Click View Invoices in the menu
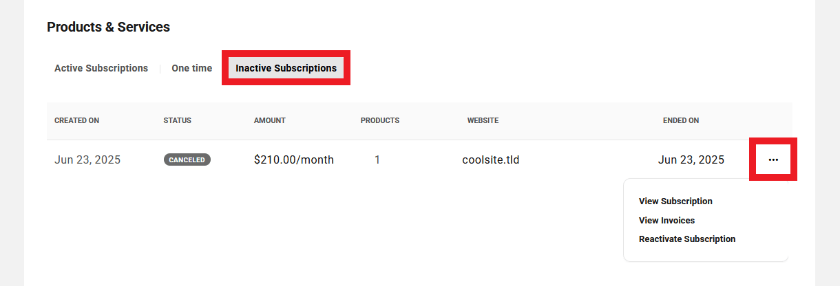 pyautogui.click(x=666, y=221)
